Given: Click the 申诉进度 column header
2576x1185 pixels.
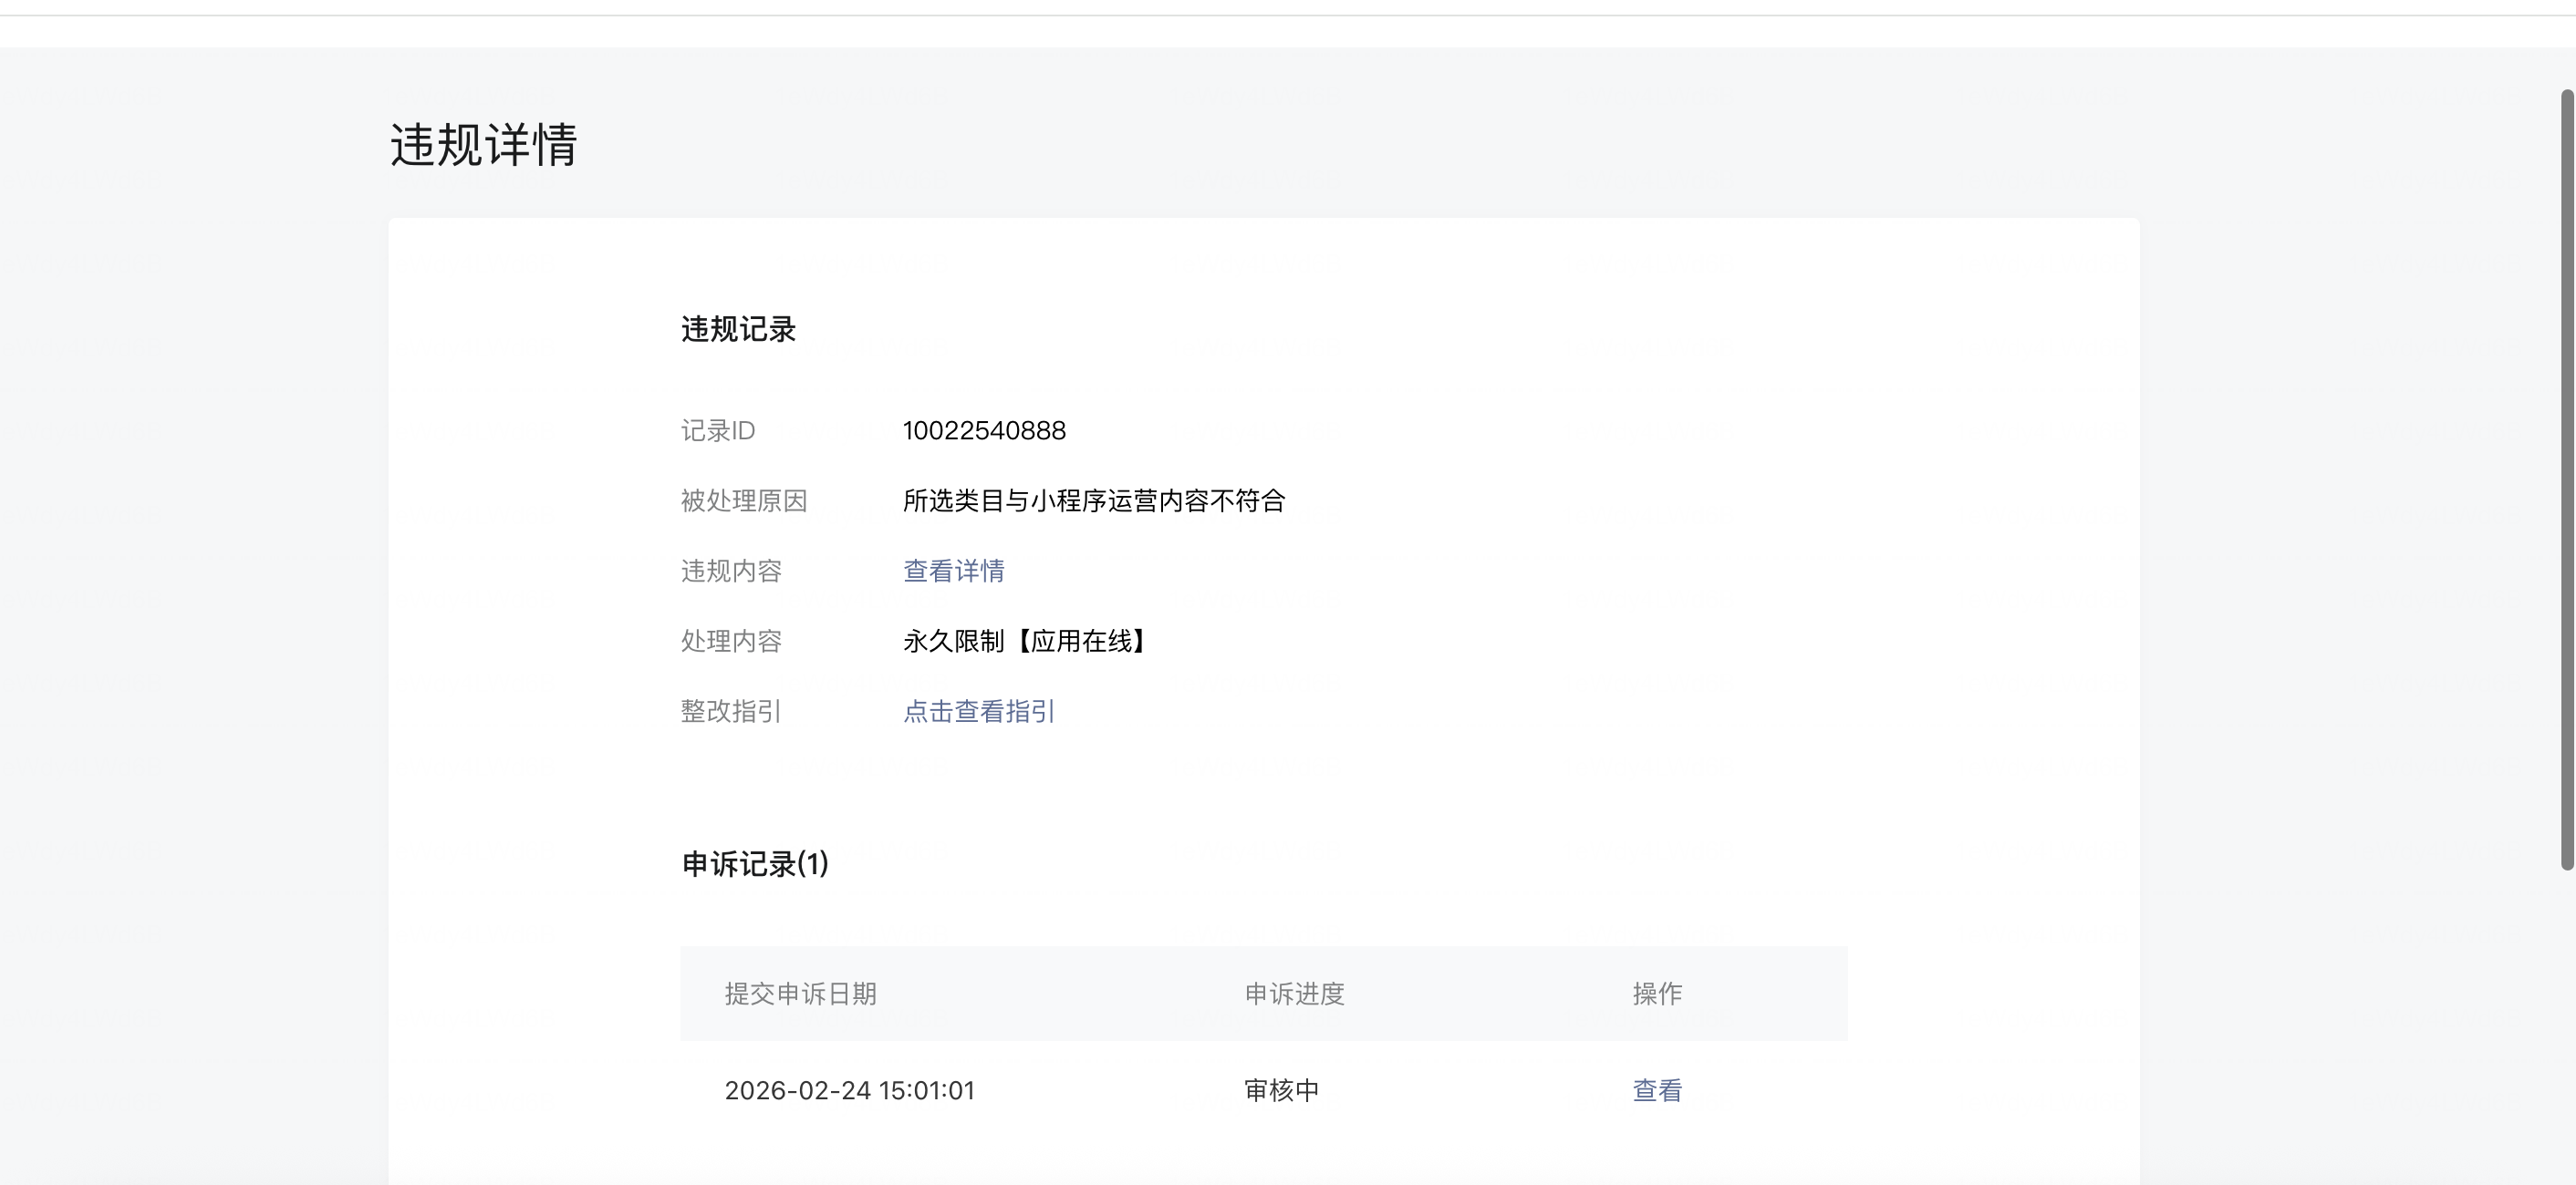Looking at the screenshot, I should [x=1294, y=994].
